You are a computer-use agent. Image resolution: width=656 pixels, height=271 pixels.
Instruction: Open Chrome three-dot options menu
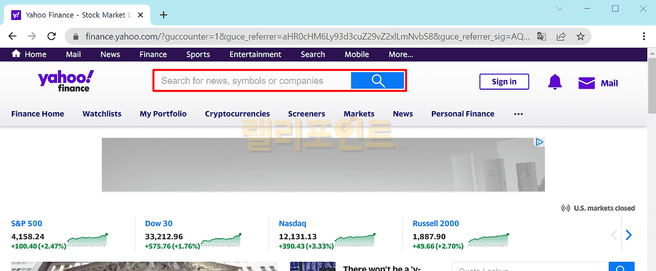[x=644, y=36]
